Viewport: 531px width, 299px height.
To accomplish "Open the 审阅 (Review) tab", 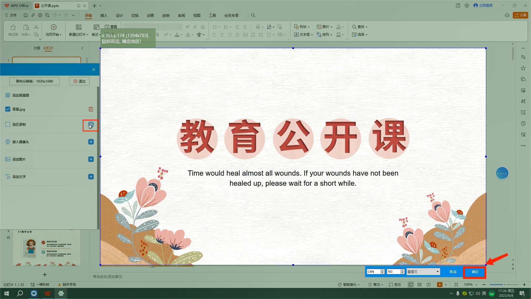I will click(181, 16).
